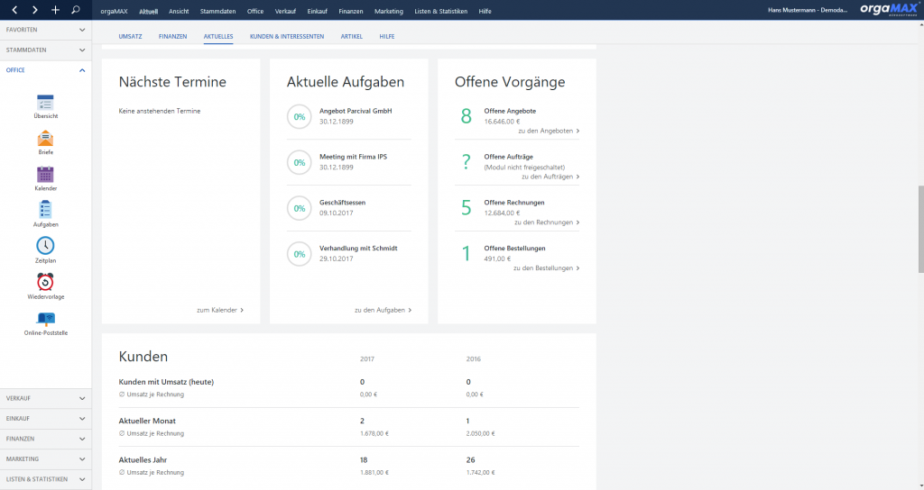Open search with the magnifier icon
924x490 pixels.
[76, 10]
